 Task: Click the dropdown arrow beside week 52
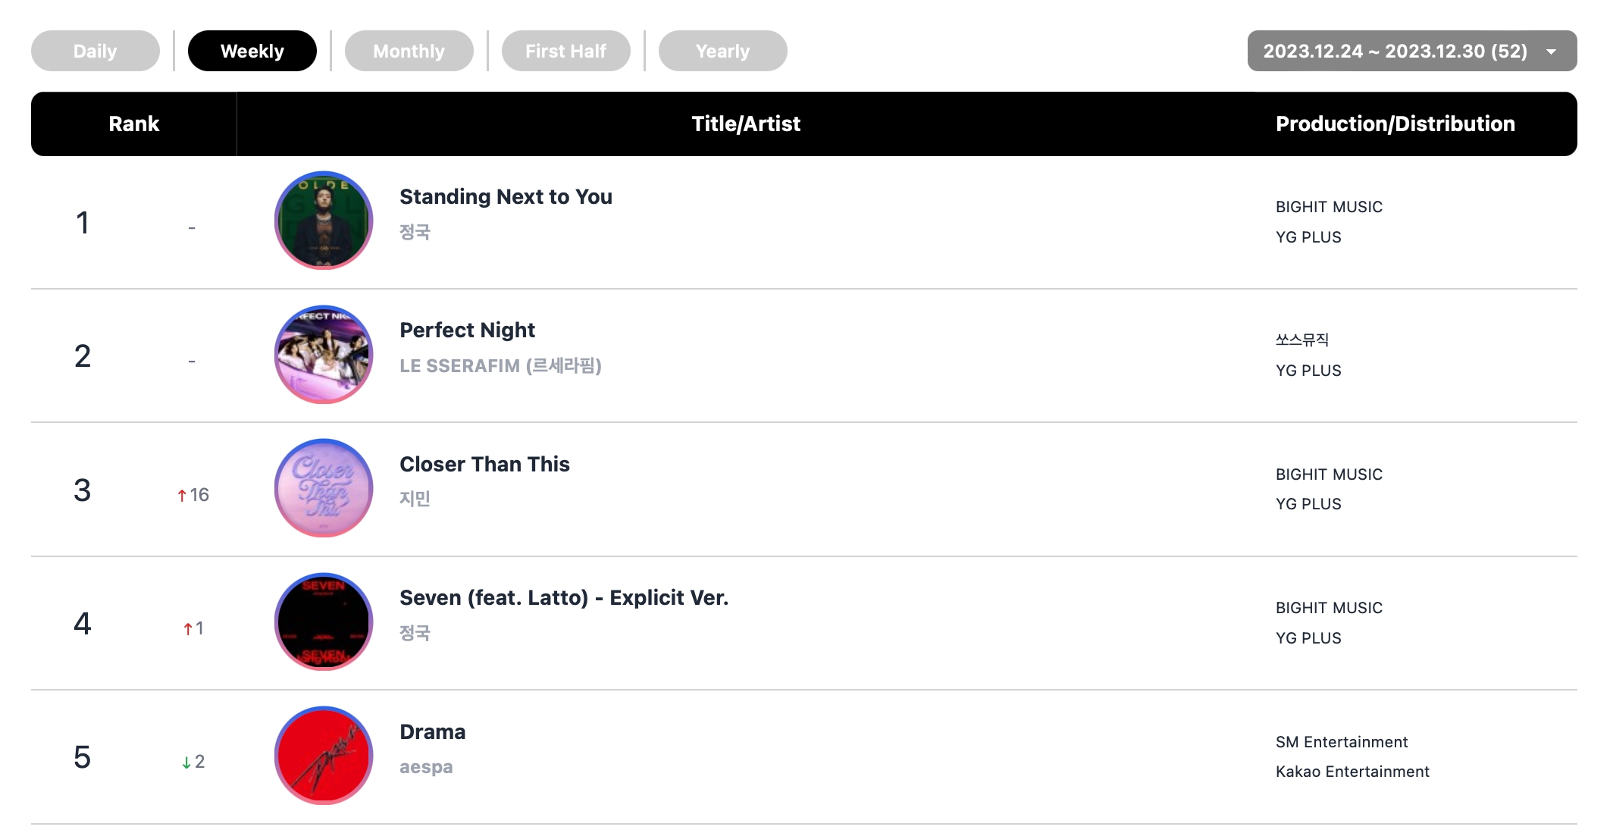[1552, 52]
